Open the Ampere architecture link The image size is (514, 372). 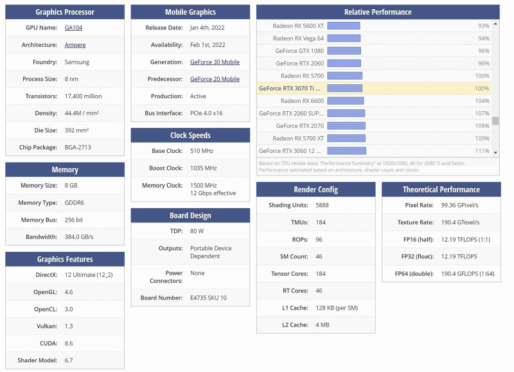click(75, 45)
